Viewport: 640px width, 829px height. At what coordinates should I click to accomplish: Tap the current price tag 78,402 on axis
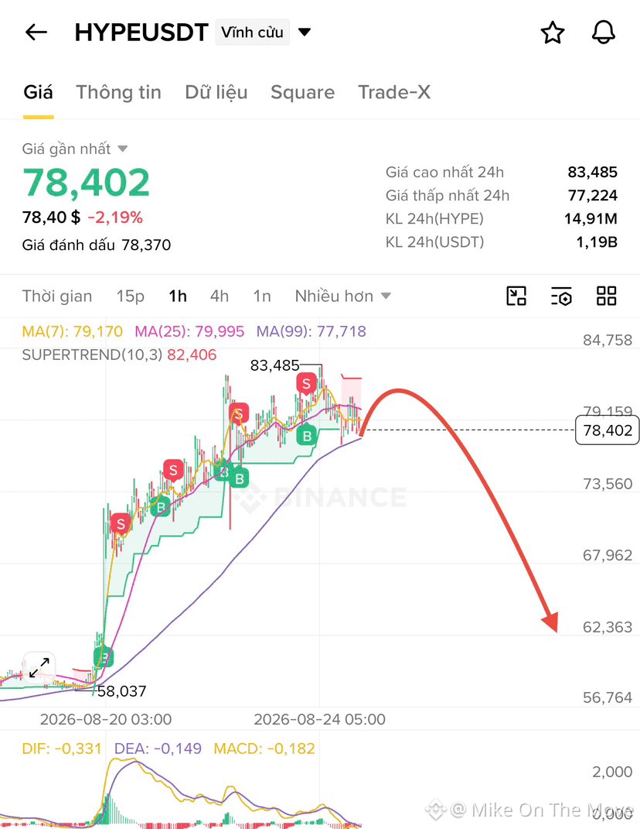[608, 430]
